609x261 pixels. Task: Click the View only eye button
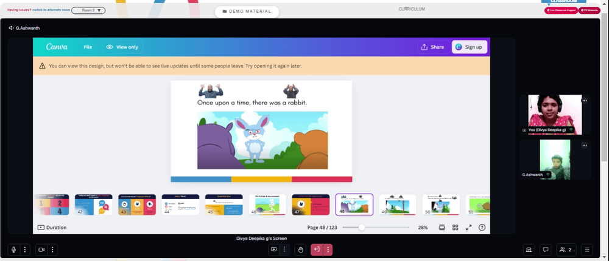[x=122, y=47]
